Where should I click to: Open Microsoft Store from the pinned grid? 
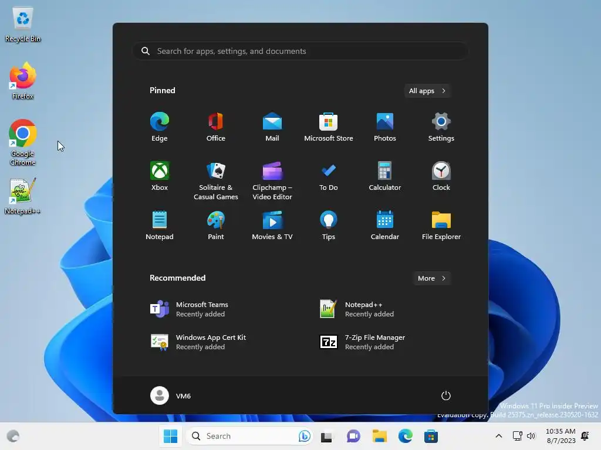pyautogui.click(x=329, y=127)
